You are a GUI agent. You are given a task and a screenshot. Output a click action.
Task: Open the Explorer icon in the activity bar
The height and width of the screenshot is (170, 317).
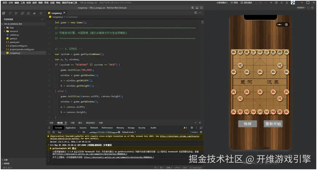[x=4, y=13]
